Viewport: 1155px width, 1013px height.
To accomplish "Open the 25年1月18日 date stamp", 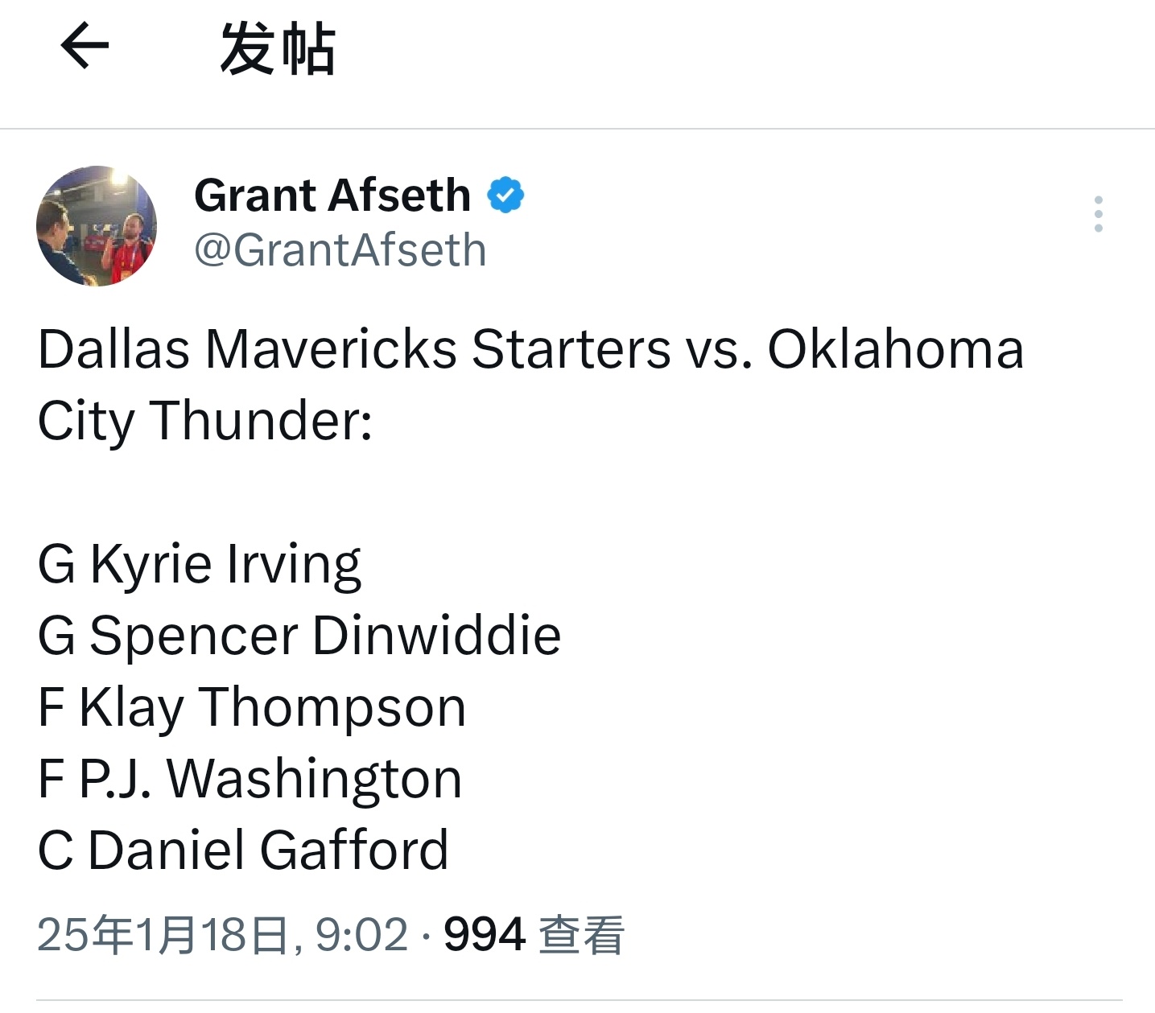I will pos(163,935).
